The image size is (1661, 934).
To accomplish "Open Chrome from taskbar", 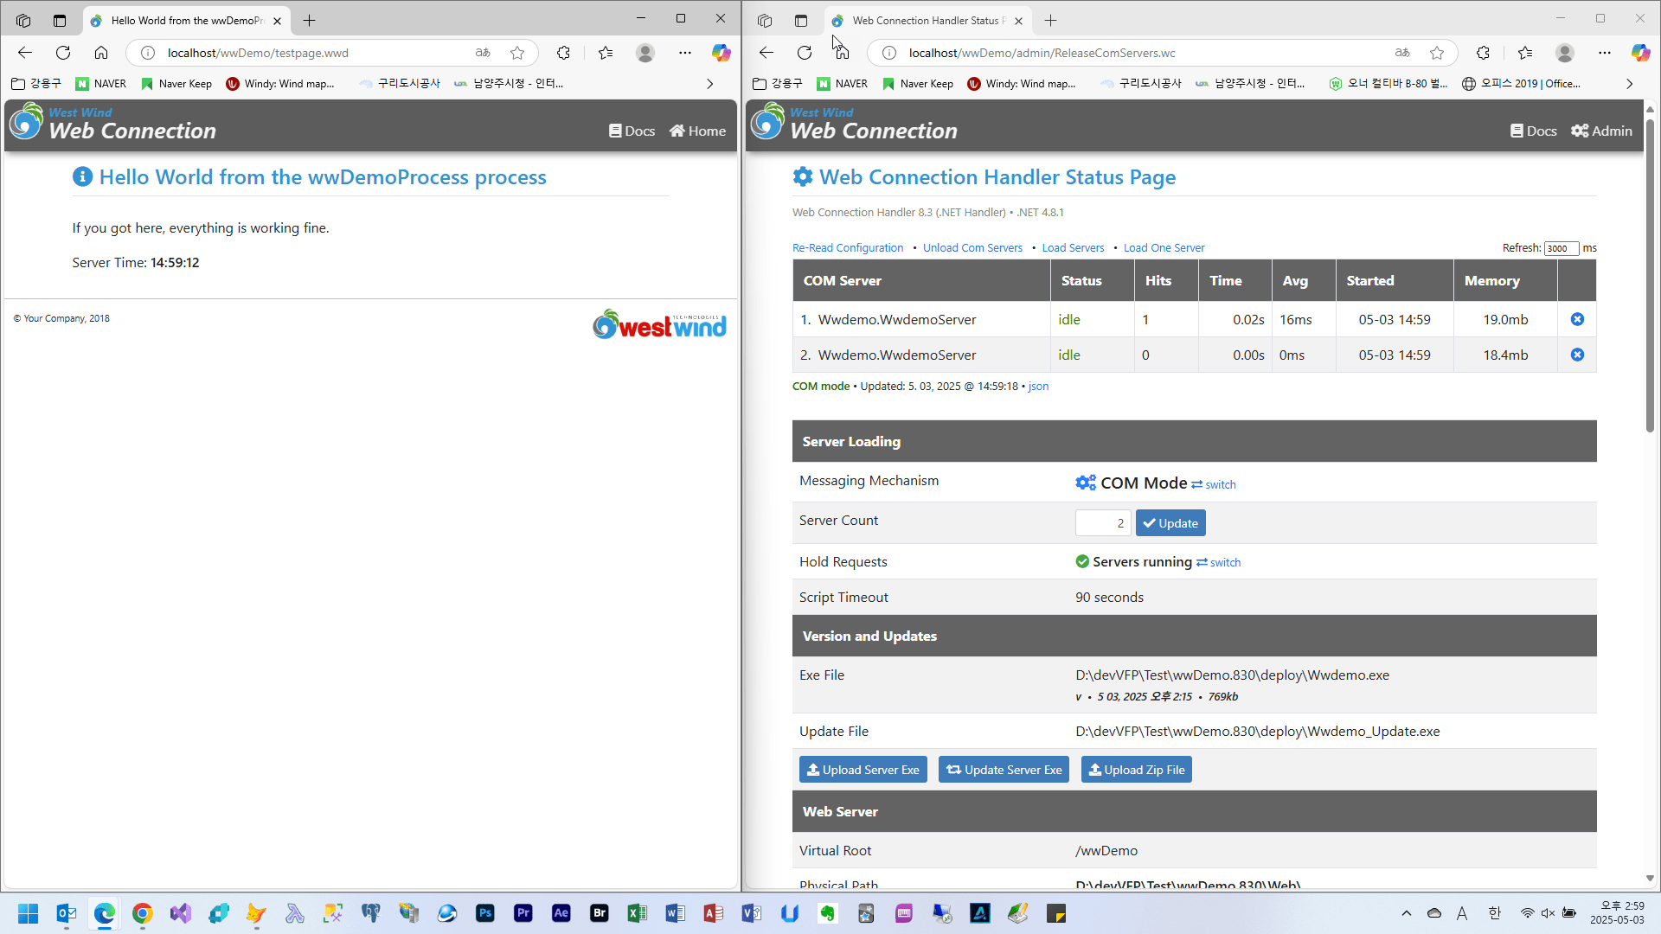I will coord(143,913).
